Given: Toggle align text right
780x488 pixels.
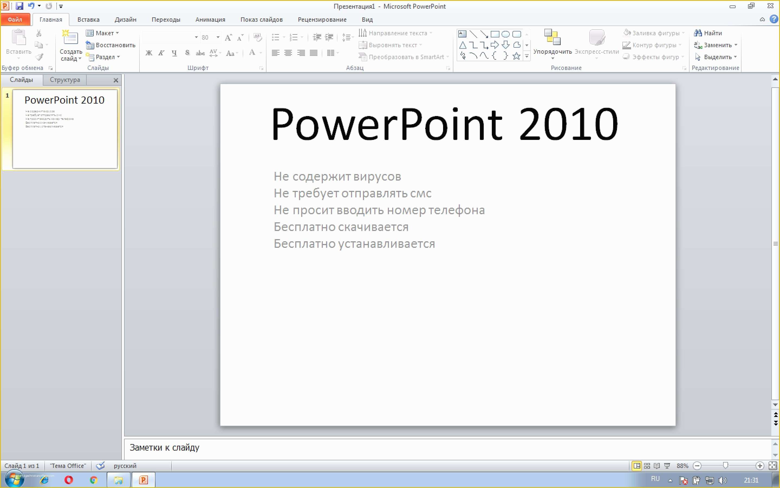Looking at the screenshot, I should (301, 53).
